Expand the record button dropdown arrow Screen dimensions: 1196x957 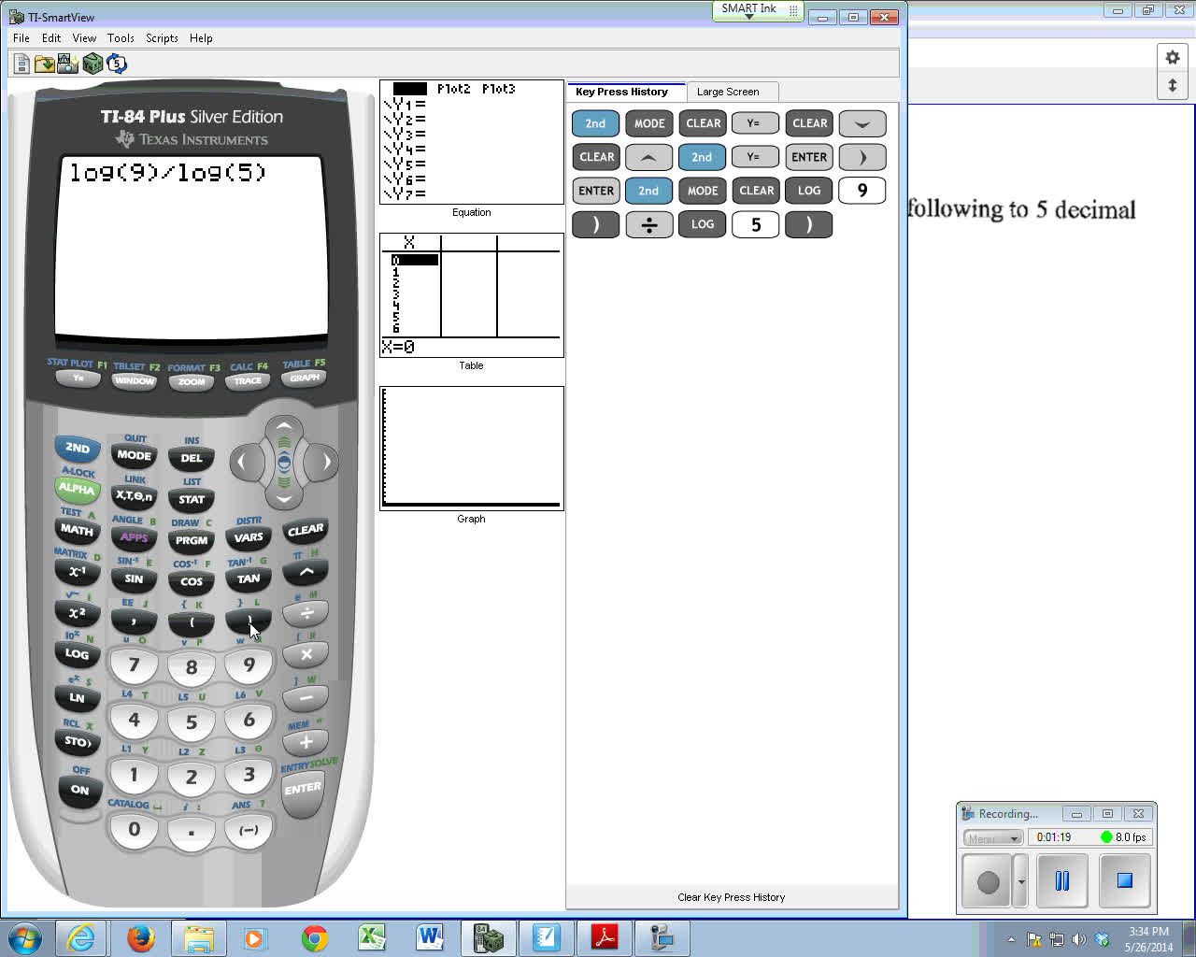point(1021,881)
